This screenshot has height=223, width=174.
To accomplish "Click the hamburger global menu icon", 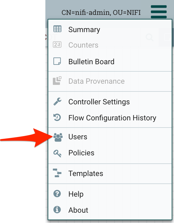I will click(x=158, y=12).
